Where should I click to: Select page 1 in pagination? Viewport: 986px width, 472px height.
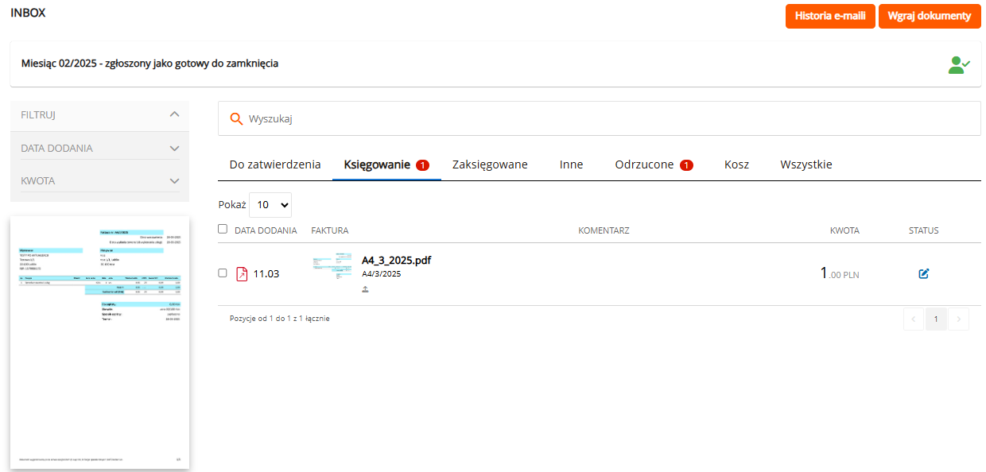coord(936,319)
